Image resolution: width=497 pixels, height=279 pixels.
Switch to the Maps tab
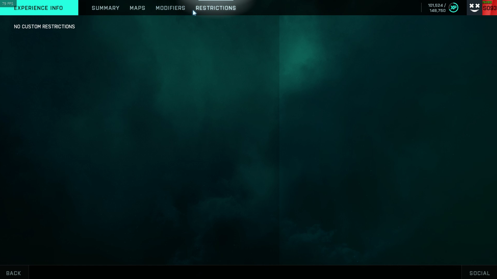[138, 8]
